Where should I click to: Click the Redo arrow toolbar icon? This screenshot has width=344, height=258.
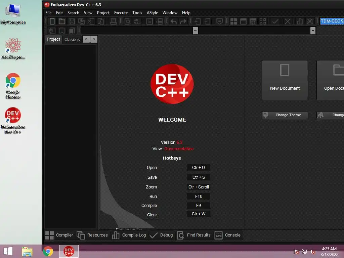[183, 21]
